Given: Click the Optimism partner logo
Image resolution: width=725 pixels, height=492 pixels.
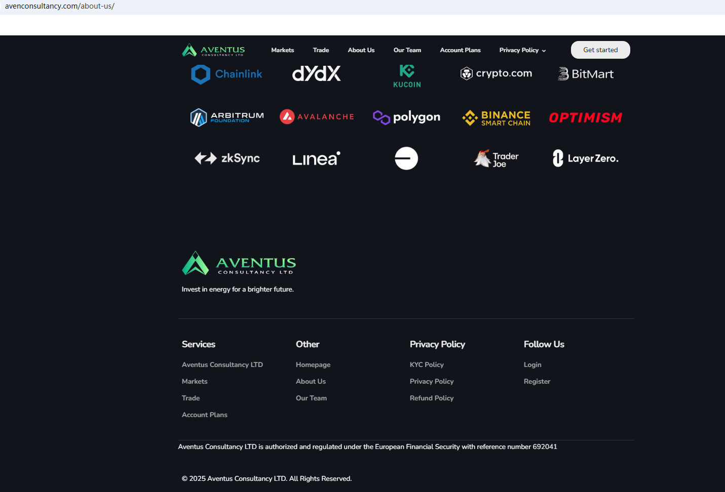Looking at the screenshot, I should [586, 117].
